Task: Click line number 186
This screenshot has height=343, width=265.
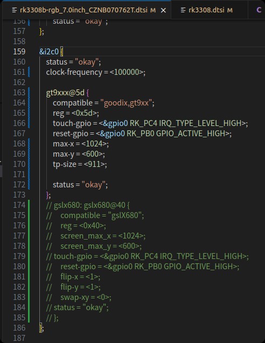Action: coord(19,328)
